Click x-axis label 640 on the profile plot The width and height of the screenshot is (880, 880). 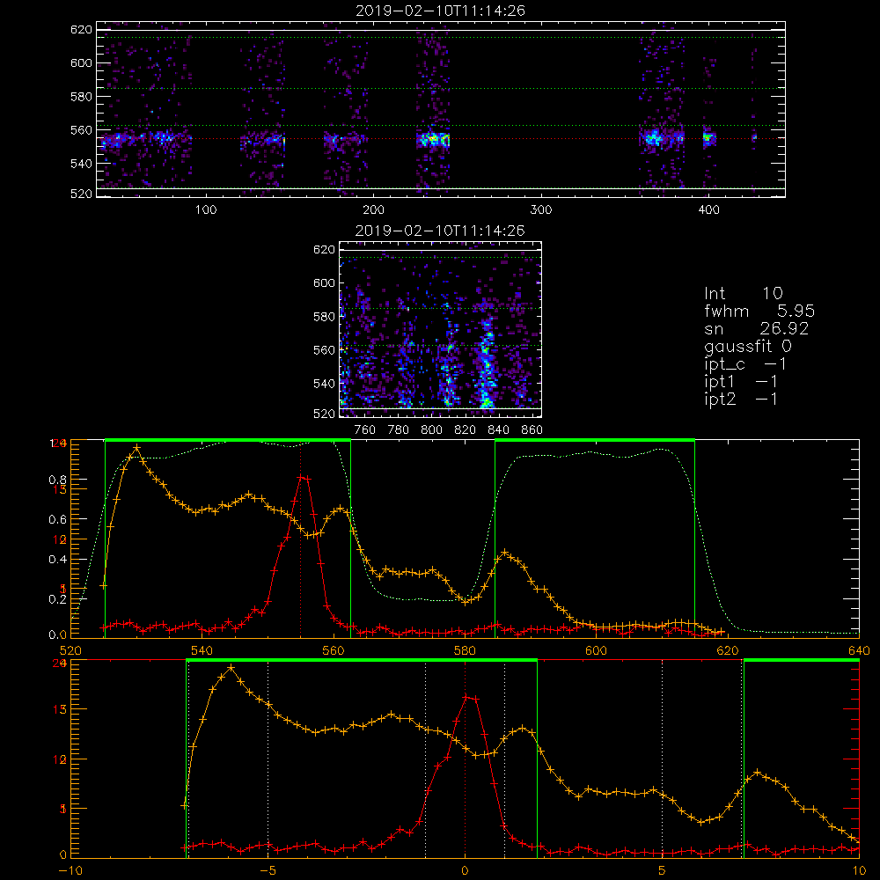[859, 651]
